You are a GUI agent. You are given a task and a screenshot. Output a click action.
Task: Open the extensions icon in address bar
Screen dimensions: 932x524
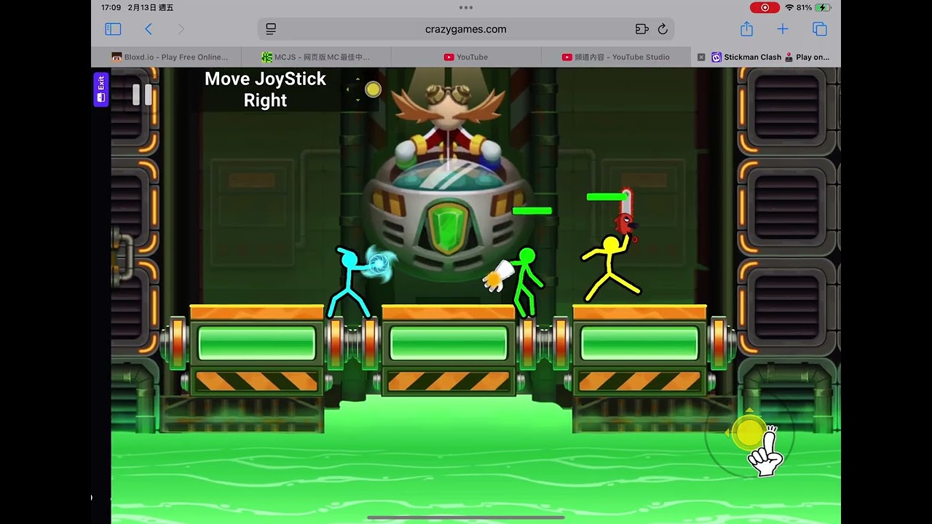click(x=641, y=29)
